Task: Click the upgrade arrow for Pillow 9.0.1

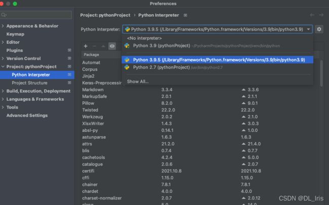Action: pyautogui.click(x=243, y=103)
